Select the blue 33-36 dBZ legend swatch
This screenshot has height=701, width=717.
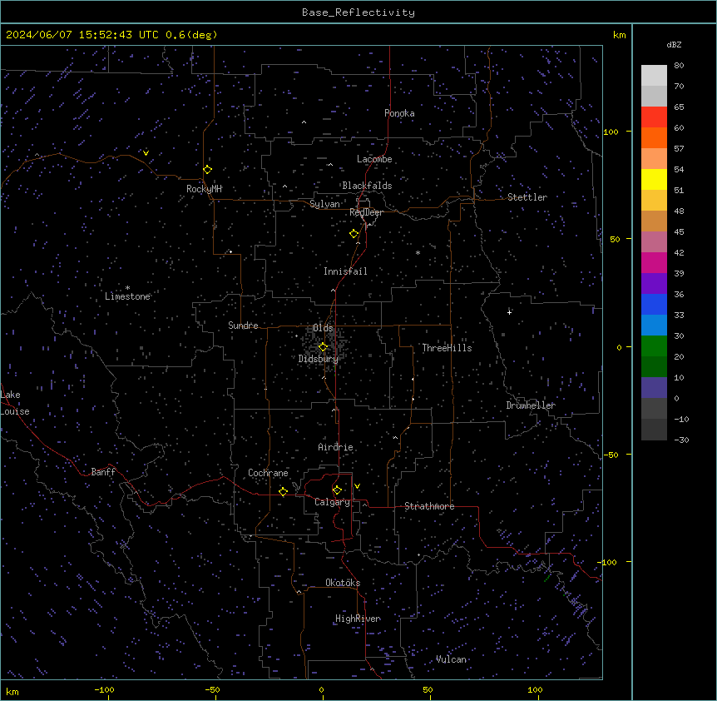[654, 304]
